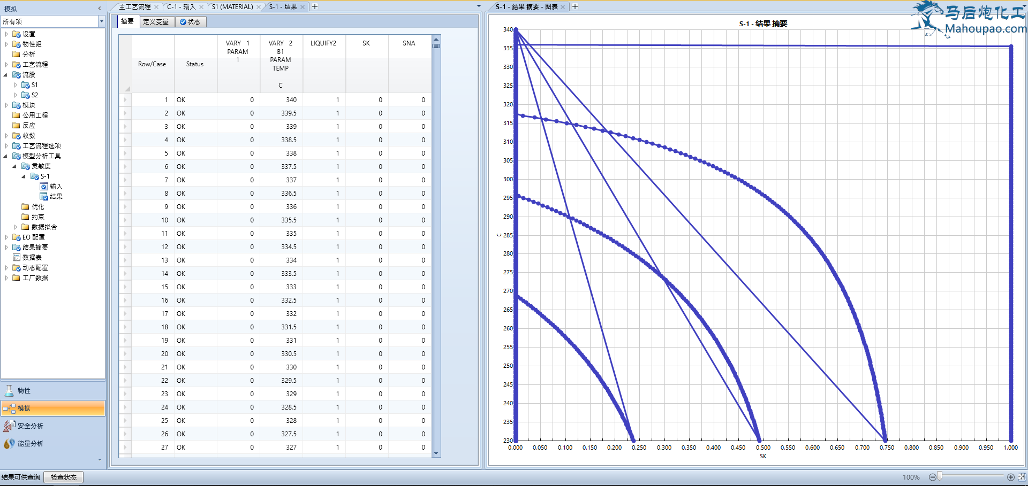This screenshot has height=486, width=1028.
Task: Select the 模拟 environment button
Action: pyautogui.click(x=53, y=408)
